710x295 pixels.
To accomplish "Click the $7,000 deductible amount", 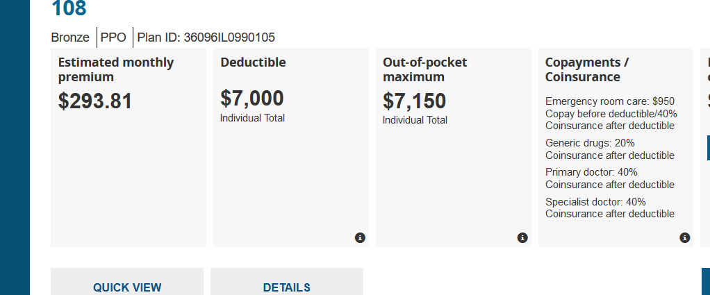I will point(252,99).
